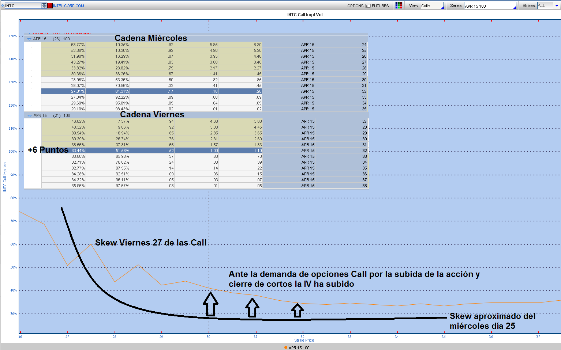Click the APR 15 100 legend label below chart

(x=299, y=348)
